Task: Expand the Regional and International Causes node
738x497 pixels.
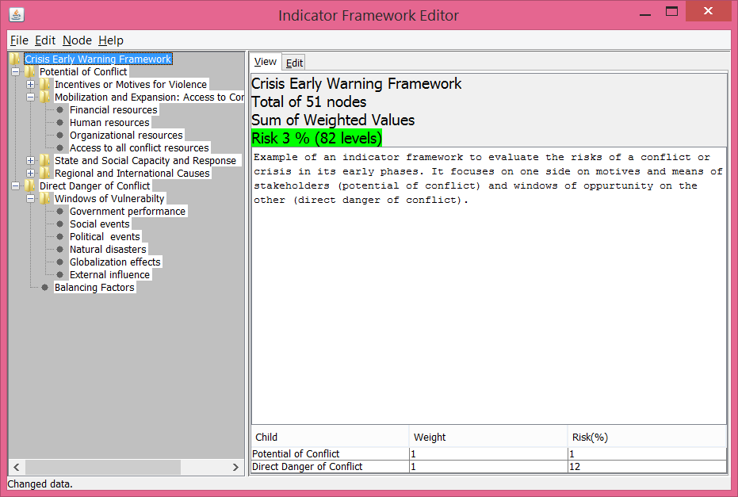Action: coord(31,173)
